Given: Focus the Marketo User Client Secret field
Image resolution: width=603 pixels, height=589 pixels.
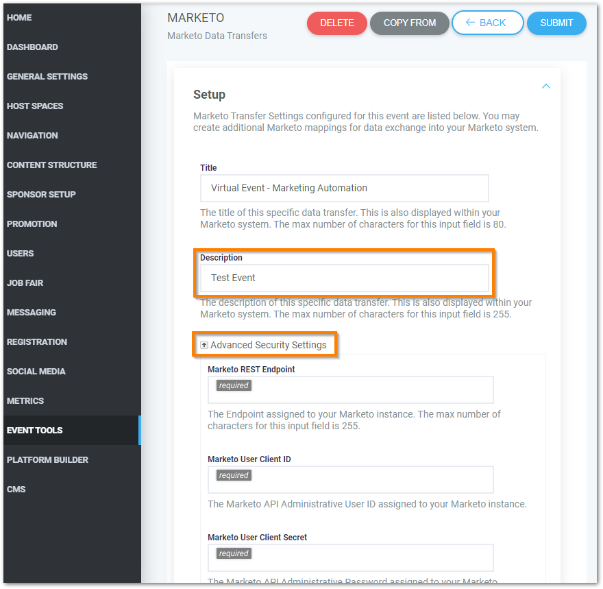Looking at the screenshot, I should (x=350, y=558).
